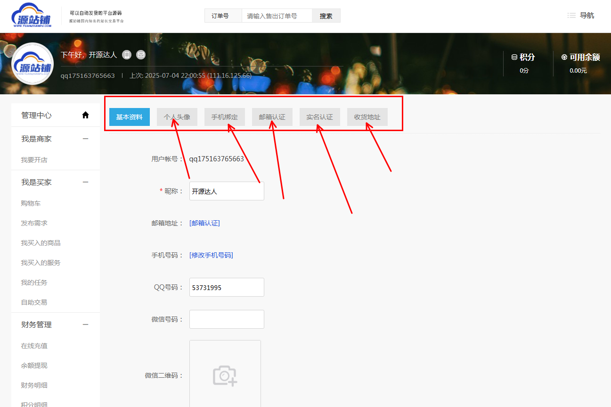Open 自助交易 in sidebar
Screen dimensions: 611x407
click(x=34, y=302)
